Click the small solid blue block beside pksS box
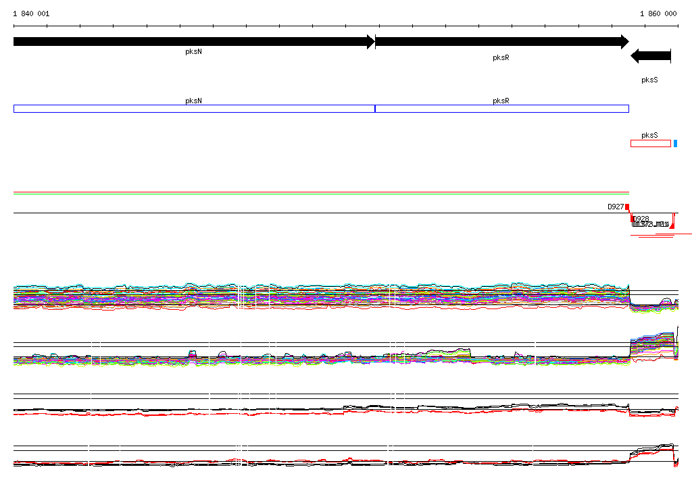 (x=675, y=143)
